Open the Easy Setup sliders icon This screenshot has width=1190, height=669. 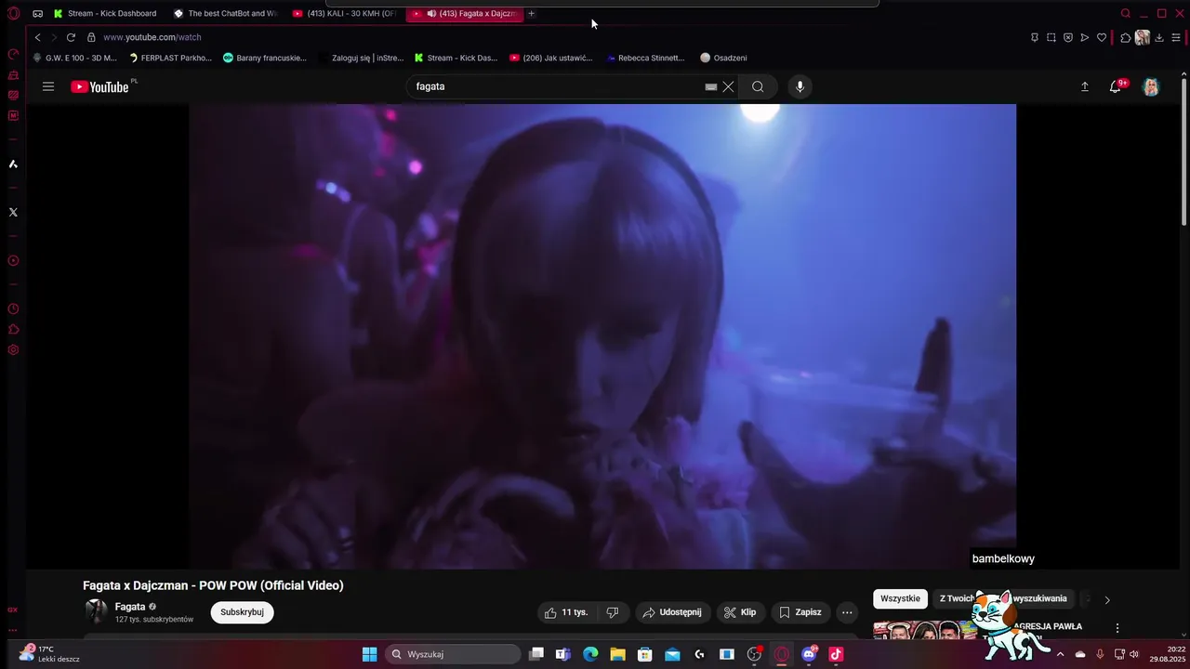click(x=1176, y=37)
